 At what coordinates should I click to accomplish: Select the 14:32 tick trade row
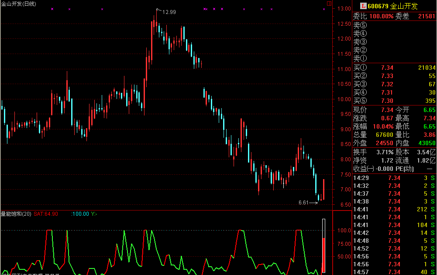pyautogui.click(x=394, y=186)
